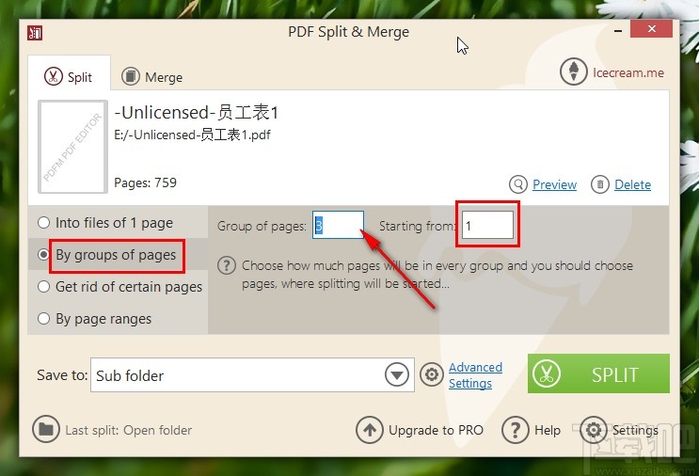Click the Upgrade to PRO arrow icon
Viewport: 699px width, 476px height.
tap(369, 430)
